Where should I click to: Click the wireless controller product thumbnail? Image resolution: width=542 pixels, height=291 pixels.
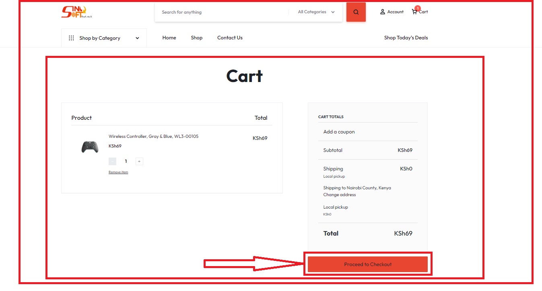point(90,147)
